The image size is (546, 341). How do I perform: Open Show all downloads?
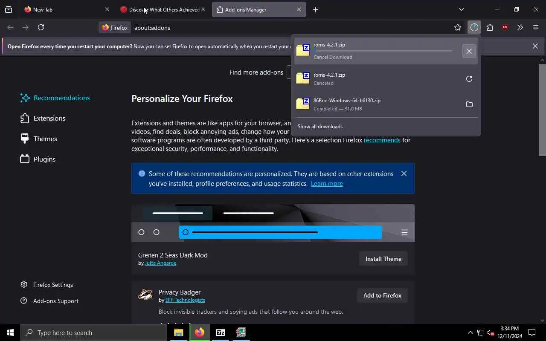tap(320, 127)
